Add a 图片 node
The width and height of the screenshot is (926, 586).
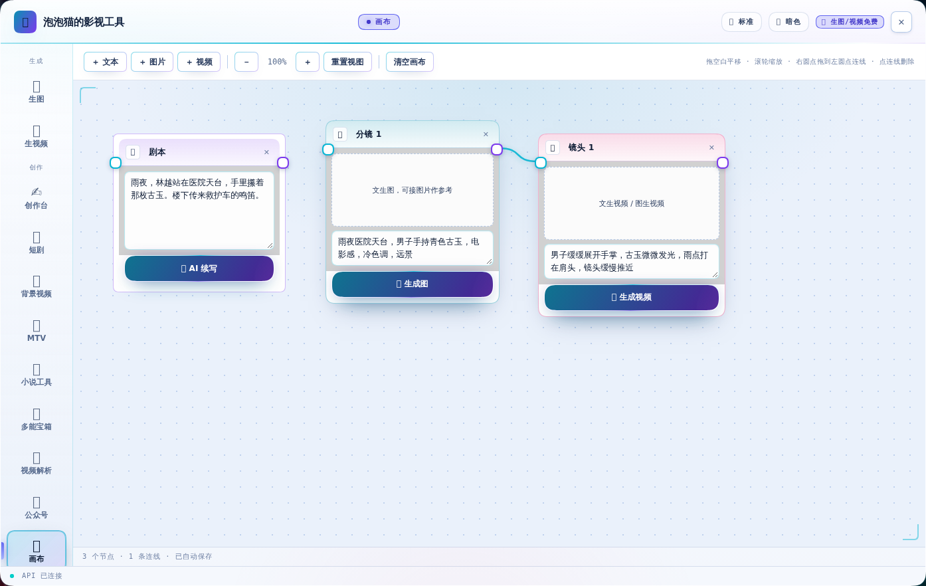pyautogui.click(x=152, y=62)
